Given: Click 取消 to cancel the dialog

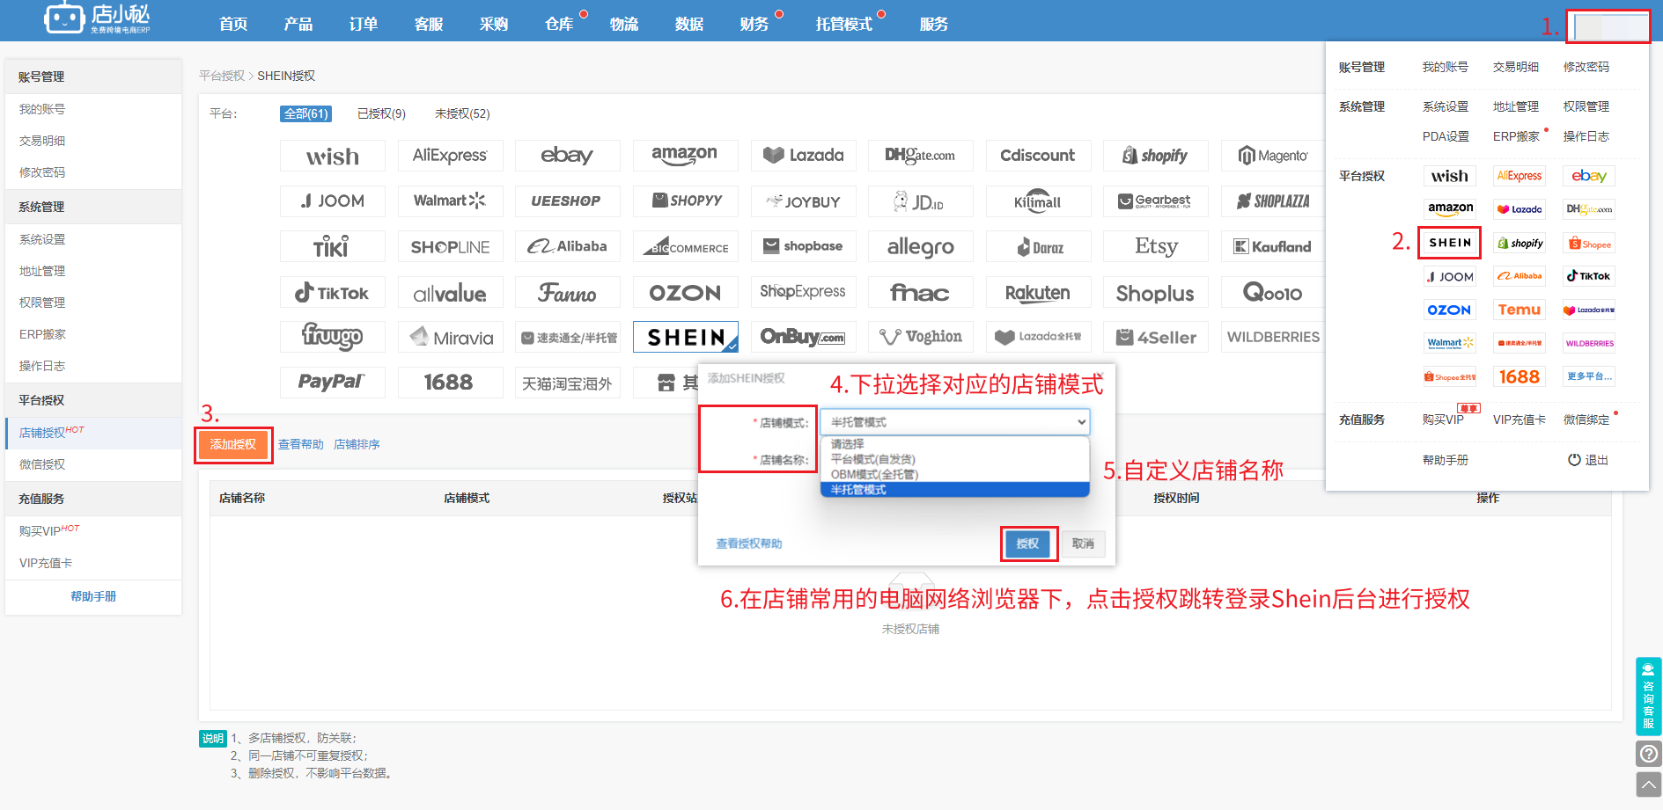Looking at the screenshot, I should click(1083, 544).
